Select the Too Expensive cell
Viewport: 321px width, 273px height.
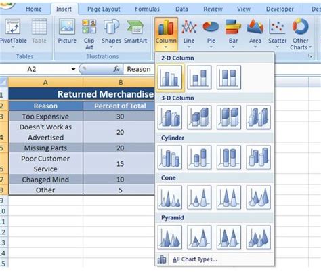45,117
